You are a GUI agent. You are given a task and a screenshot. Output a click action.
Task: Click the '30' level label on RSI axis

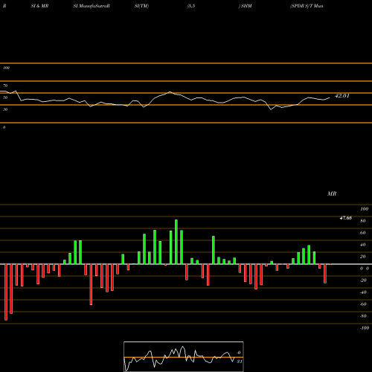(x=5, y=109)
